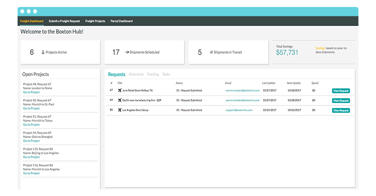
Task: Click title Outfit new manufacturing line - Q3F
Action: tap(142, 100)
